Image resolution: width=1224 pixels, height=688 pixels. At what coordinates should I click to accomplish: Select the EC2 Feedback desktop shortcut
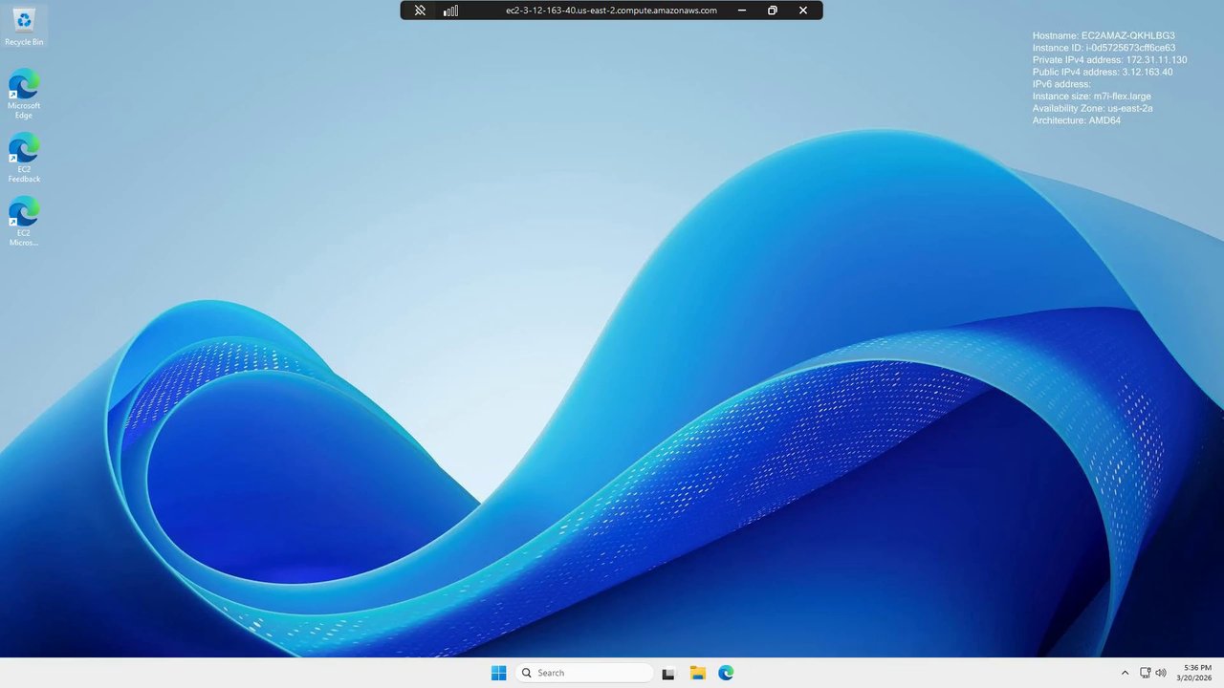point(24,158)
